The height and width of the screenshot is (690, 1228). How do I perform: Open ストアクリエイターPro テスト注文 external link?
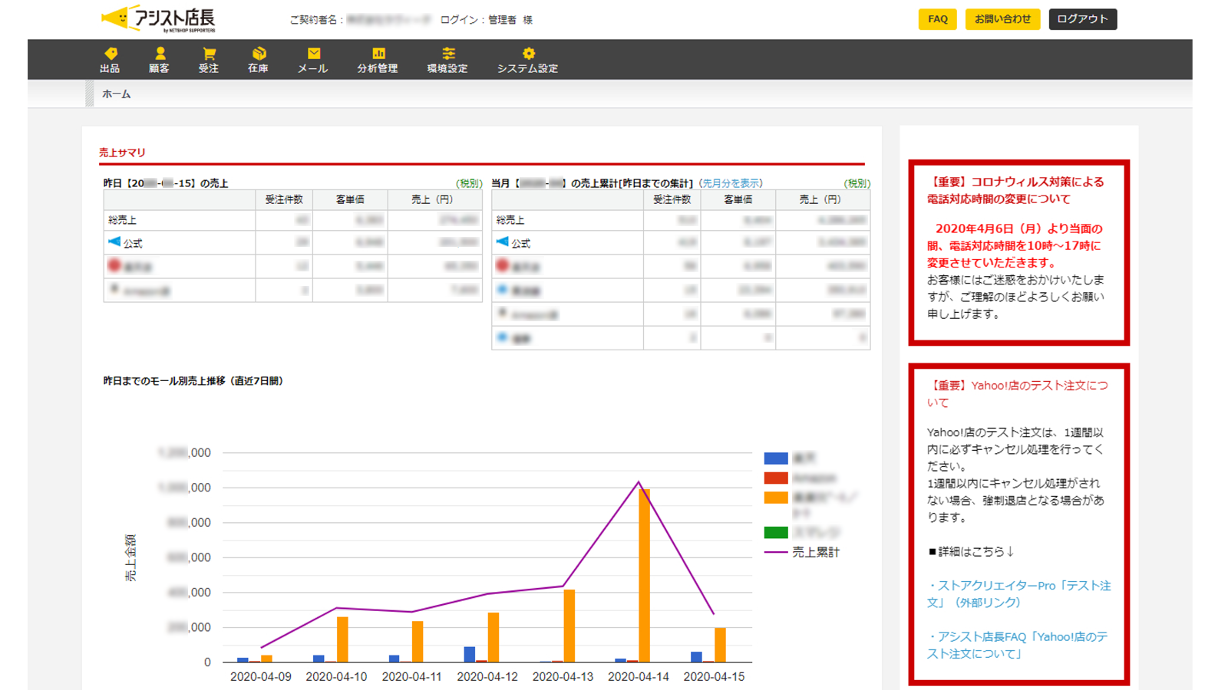tap(1018, 593)
